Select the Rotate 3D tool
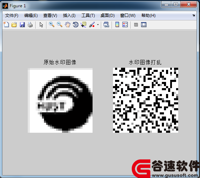200x178 pixels. tap(76, 25)
